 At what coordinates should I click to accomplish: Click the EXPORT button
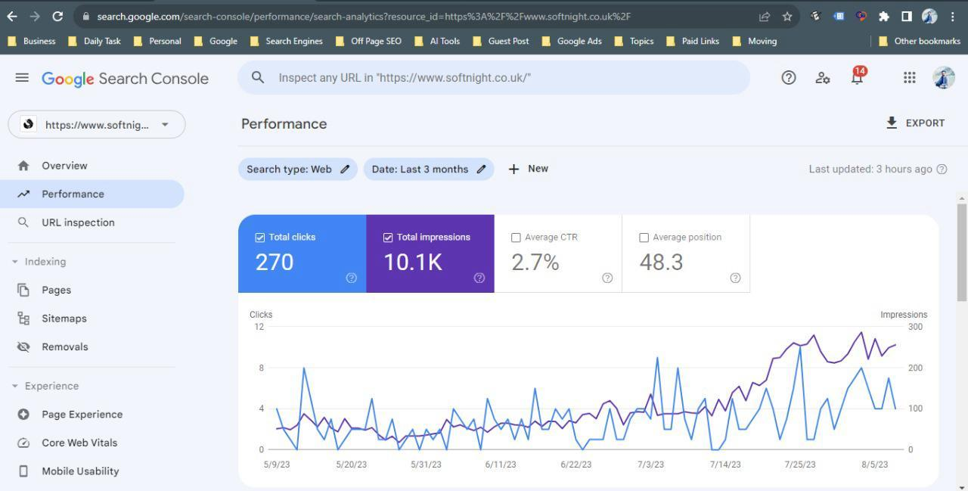click(x=915, y=123)
